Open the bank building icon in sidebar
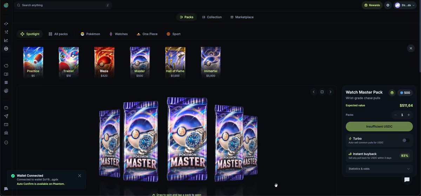 click(6, 133)
